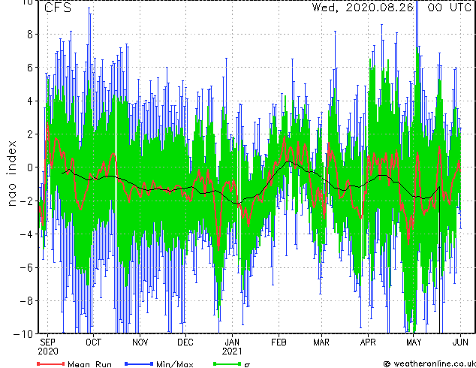Click the CFS model title

coord(58,8)
